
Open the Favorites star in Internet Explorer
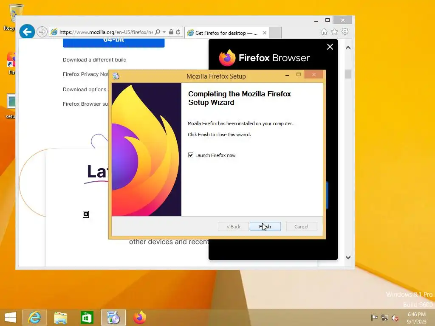(x=335, y=31)
